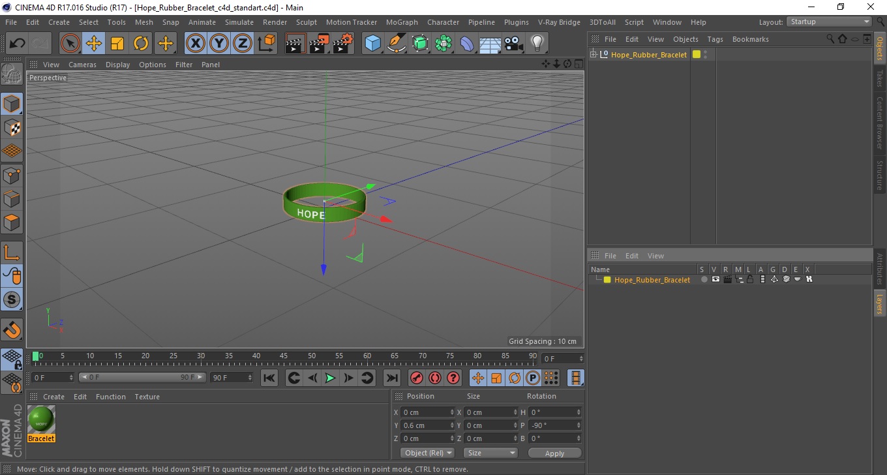The width and height of the screenshot is (887, 475).
Task: Toggle layer render clapper icon
Action: 727,279
